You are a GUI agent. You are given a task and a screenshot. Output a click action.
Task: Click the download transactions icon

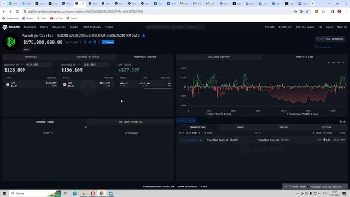[x=344, y=121]
